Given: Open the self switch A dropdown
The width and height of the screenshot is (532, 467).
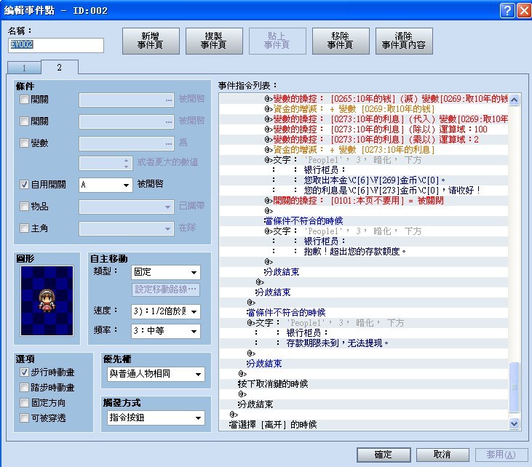Looking at the screenshot, I should [x=106, y=185].
